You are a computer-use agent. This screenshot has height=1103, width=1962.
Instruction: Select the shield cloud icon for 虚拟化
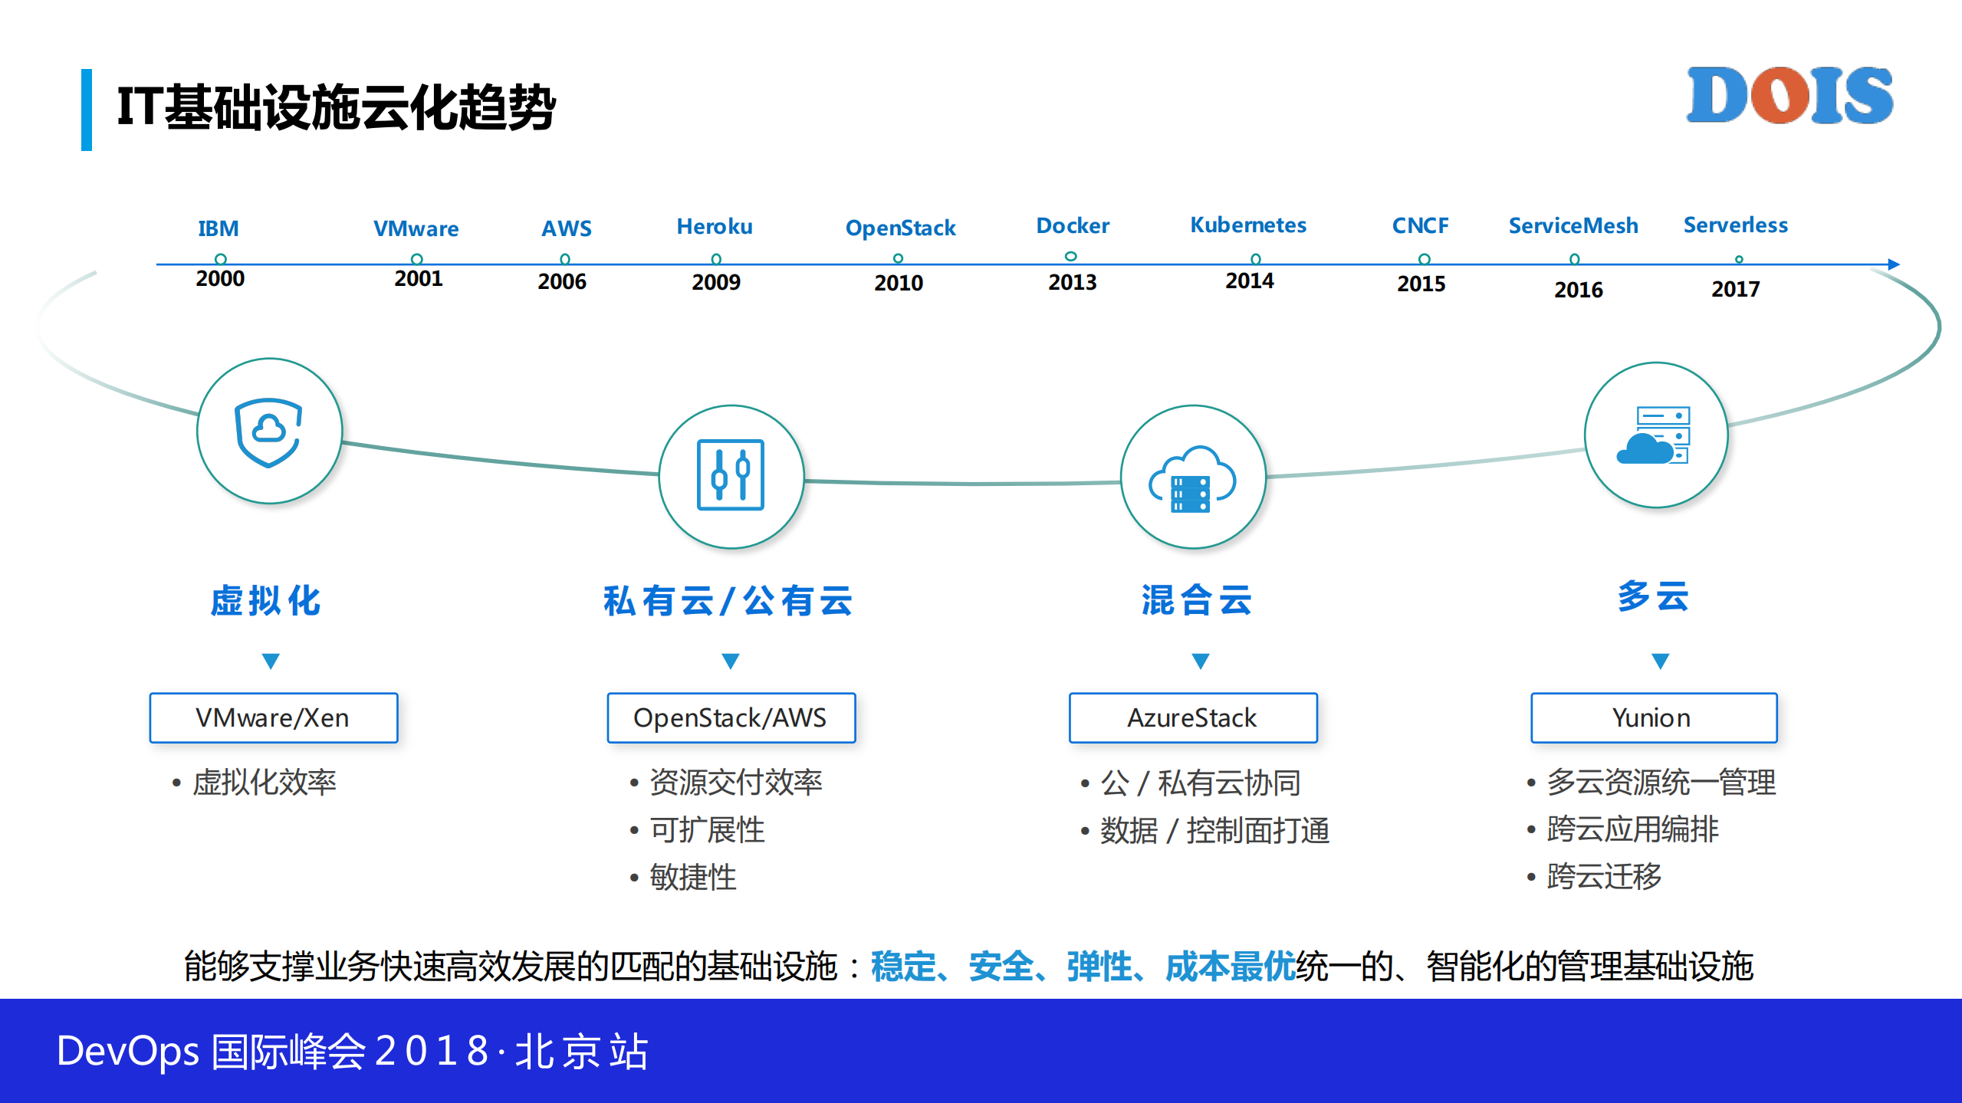tap(268, 433)
